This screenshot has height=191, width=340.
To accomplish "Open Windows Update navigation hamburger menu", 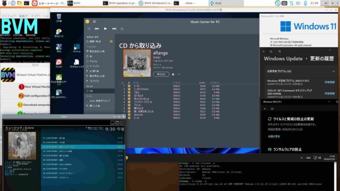I will point(271,51).
